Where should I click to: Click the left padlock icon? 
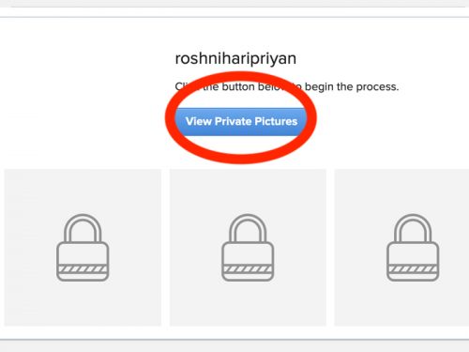point(83,248)
